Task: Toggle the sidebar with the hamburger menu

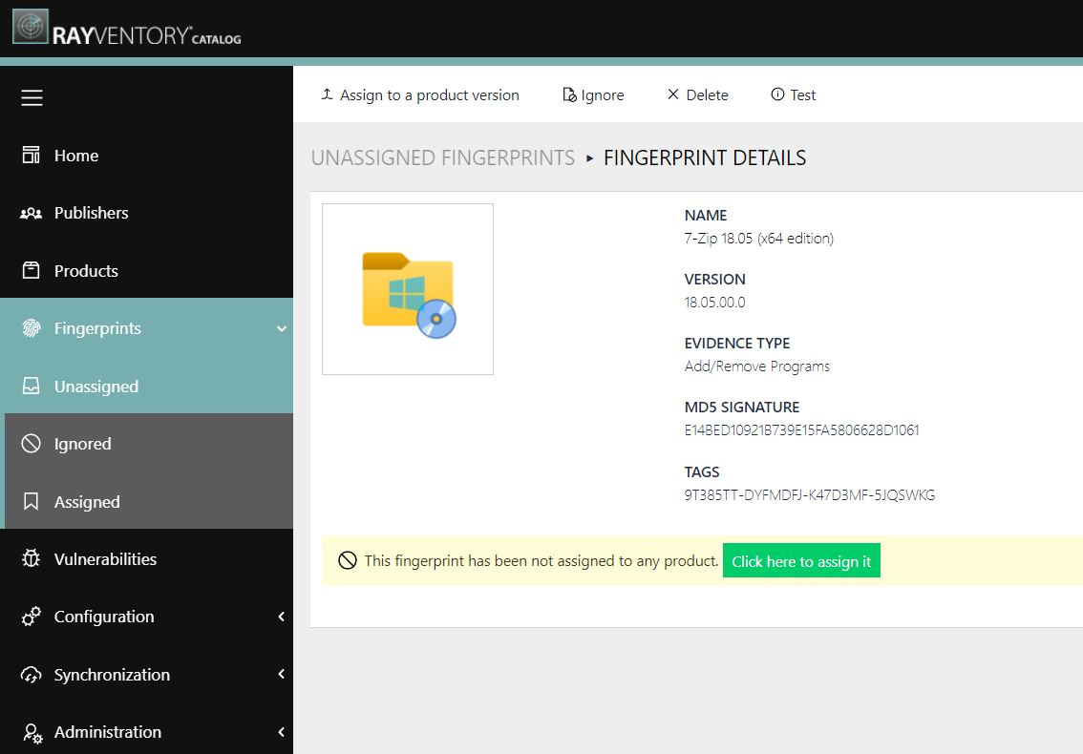Action: pyautogui.click(x=32, y=96)
